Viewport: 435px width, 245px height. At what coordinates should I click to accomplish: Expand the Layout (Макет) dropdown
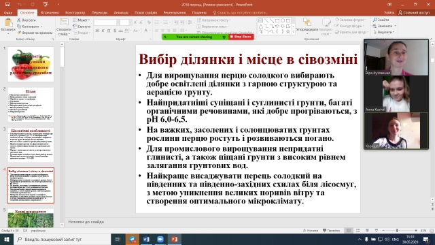(x=82, y=20)
